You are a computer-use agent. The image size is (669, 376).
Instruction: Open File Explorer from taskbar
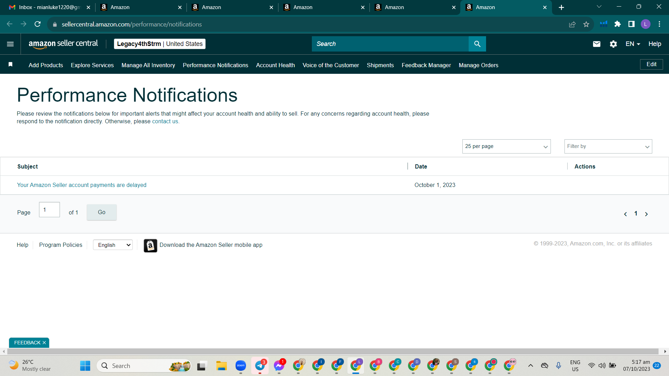tap(221, 366)
